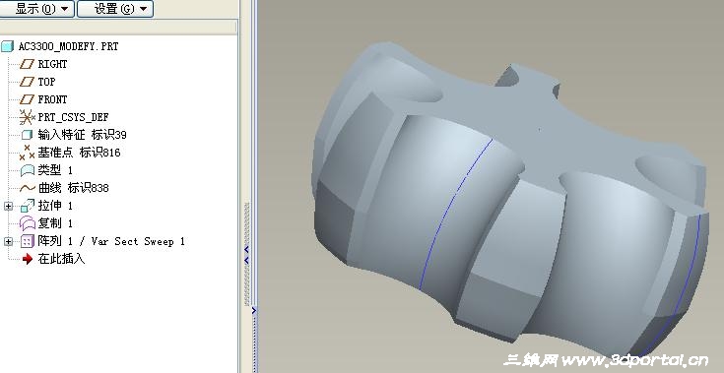Expand the 阵列 1 / Var Sect Sweep 1 node

pyautogui.click(x=8, y=241)
